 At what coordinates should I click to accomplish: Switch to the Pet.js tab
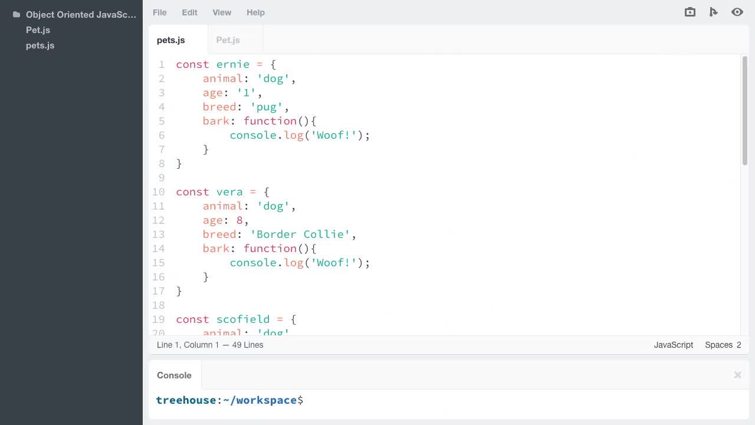[228, 40]
